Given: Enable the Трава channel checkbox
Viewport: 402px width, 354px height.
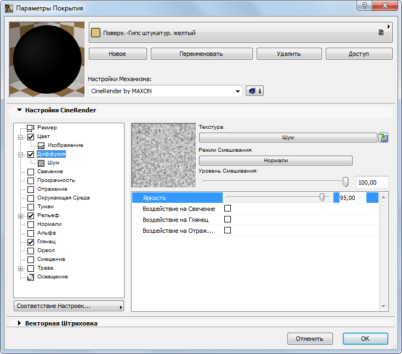Looking at the screenshot, I should 31,268.
